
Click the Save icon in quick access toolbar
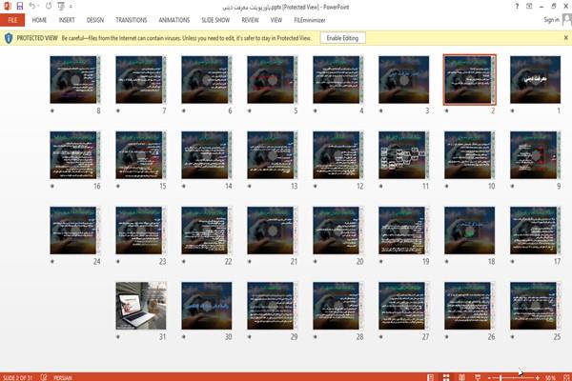tap(20, 6)
